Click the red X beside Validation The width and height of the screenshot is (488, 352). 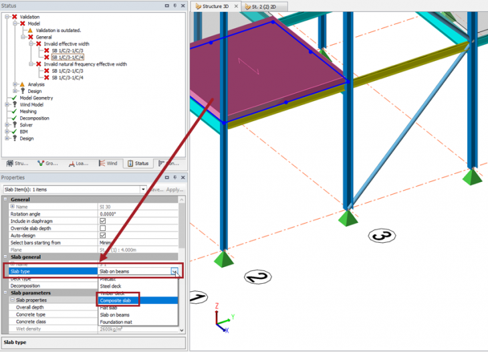coord(14,17)
